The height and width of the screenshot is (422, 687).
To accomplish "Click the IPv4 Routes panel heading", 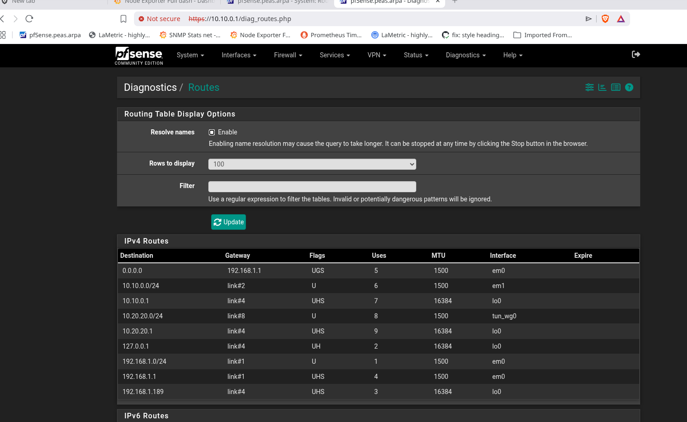I will pos(146,241).
